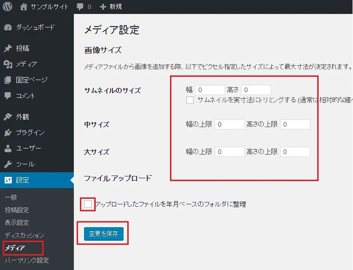
Task: Click the 大サイズ 高さの上限 input field
Action: click(x=295, y=152)
